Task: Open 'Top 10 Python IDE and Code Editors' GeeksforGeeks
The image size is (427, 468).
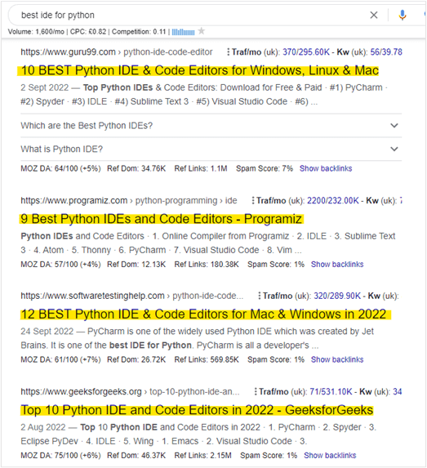Action: pyautogui.click(x=197, y=410)
